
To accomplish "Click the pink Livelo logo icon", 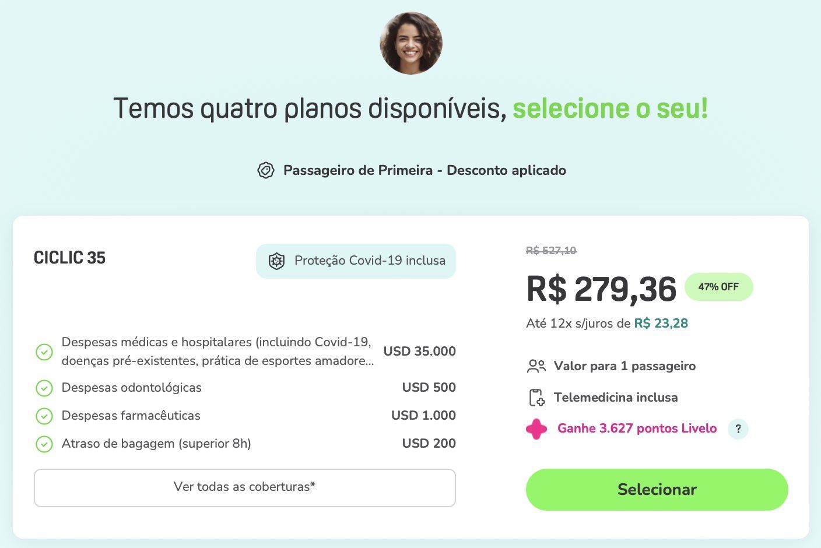I will pyautogui.click(x=536, y=429).
